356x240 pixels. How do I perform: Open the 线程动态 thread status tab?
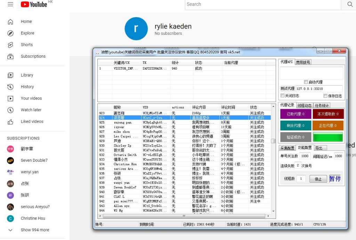(x=304, y=105)
